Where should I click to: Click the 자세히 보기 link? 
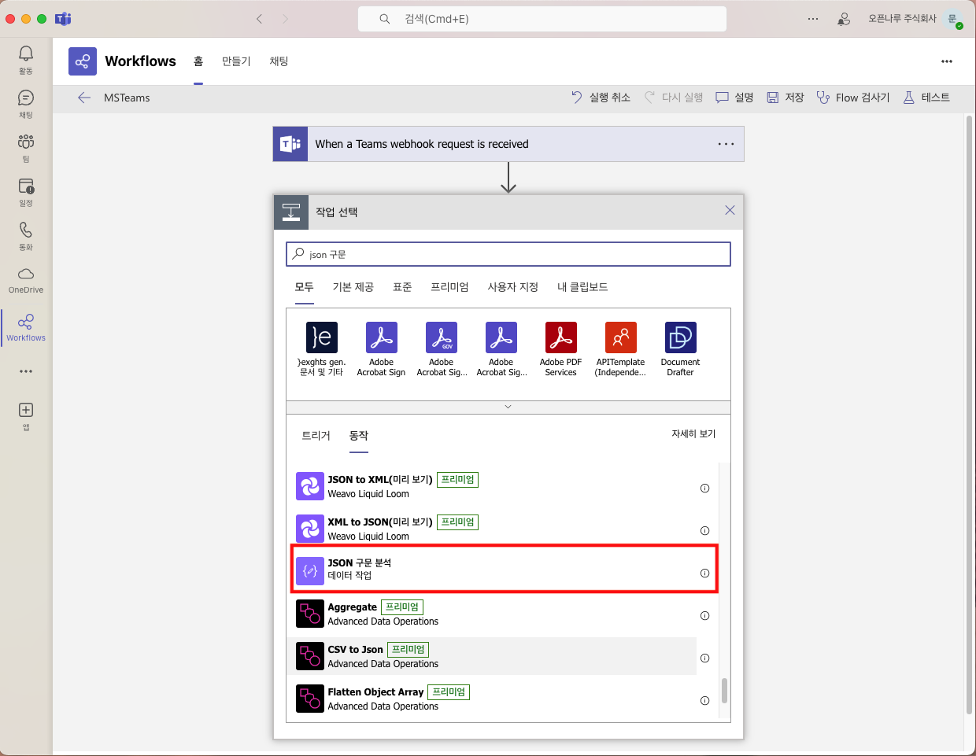(693, 434)
